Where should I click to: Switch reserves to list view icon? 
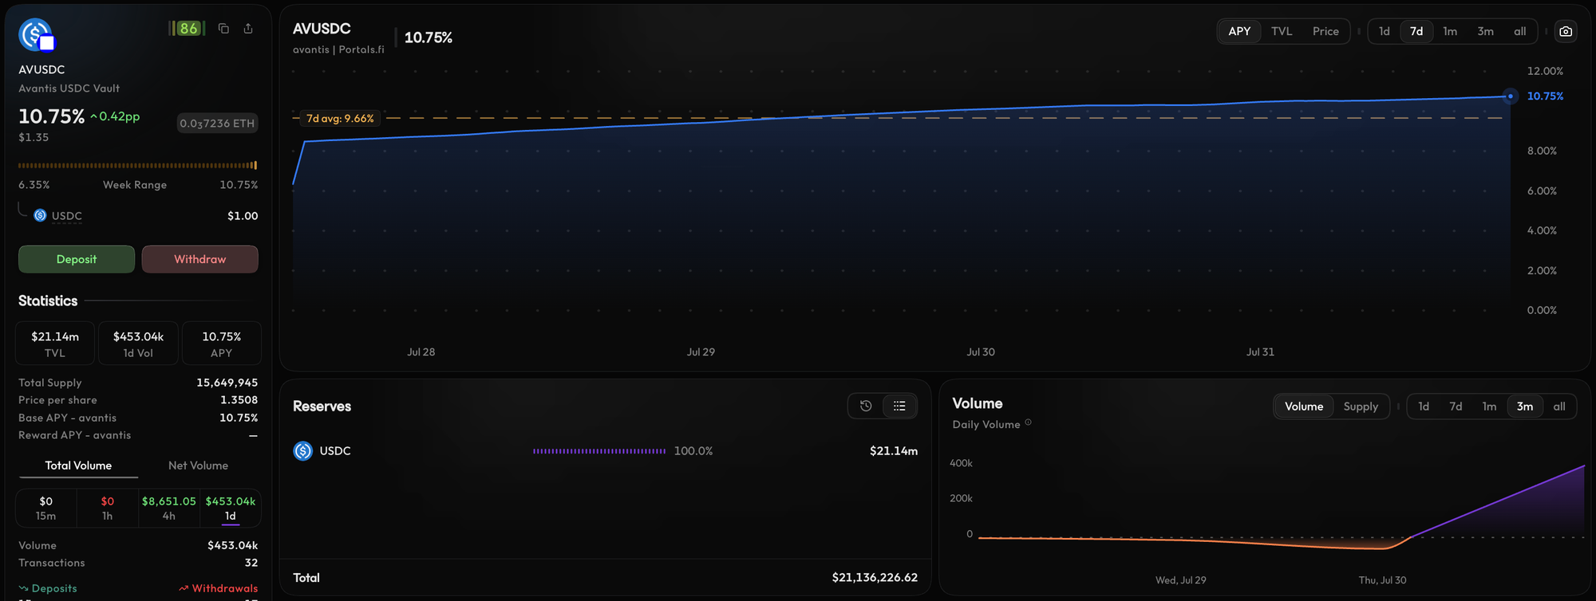pos(899,406)
